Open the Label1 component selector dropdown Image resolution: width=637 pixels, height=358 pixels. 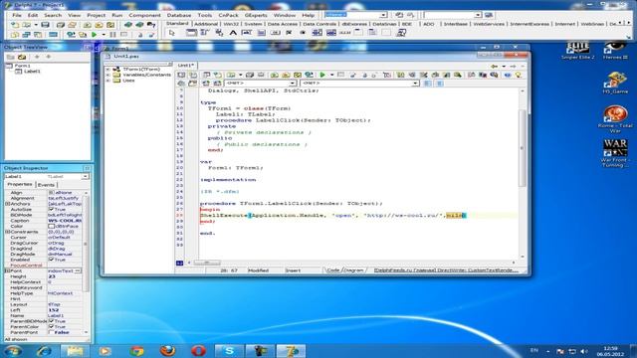(85, 177)
